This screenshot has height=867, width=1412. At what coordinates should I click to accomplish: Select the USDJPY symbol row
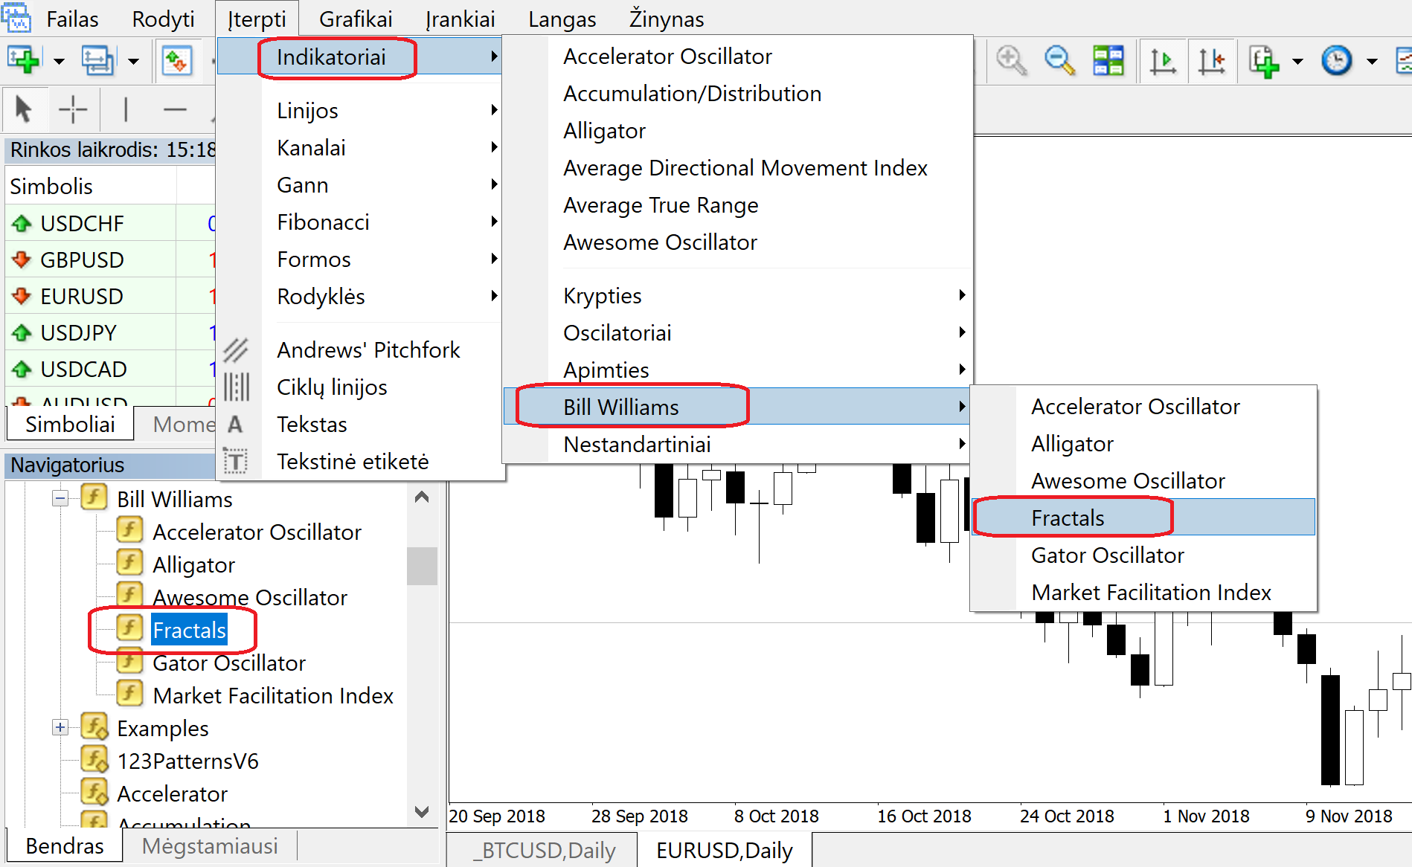click(x=110, y=332)
